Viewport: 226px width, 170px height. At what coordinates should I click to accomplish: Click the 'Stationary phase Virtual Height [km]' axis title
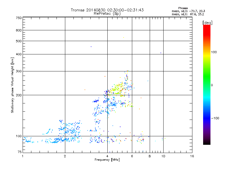12,85
